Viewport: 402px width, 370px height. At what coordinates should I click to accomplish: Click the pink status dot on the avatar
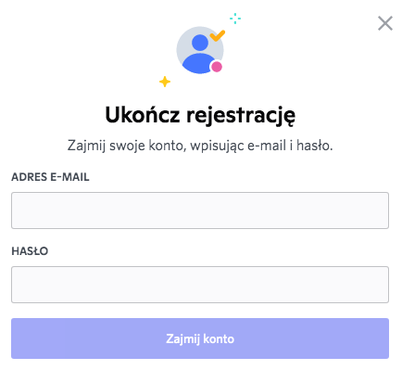tap(217, 67)
